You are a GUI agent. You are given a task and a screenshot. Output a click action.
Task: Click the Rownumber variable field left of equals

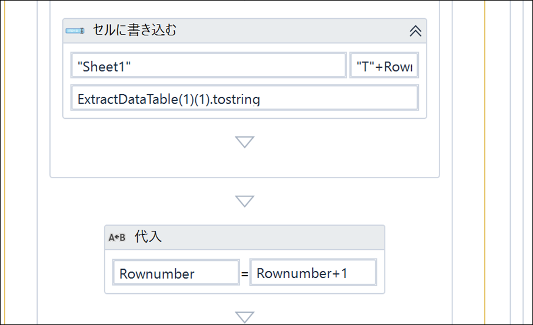176,272
